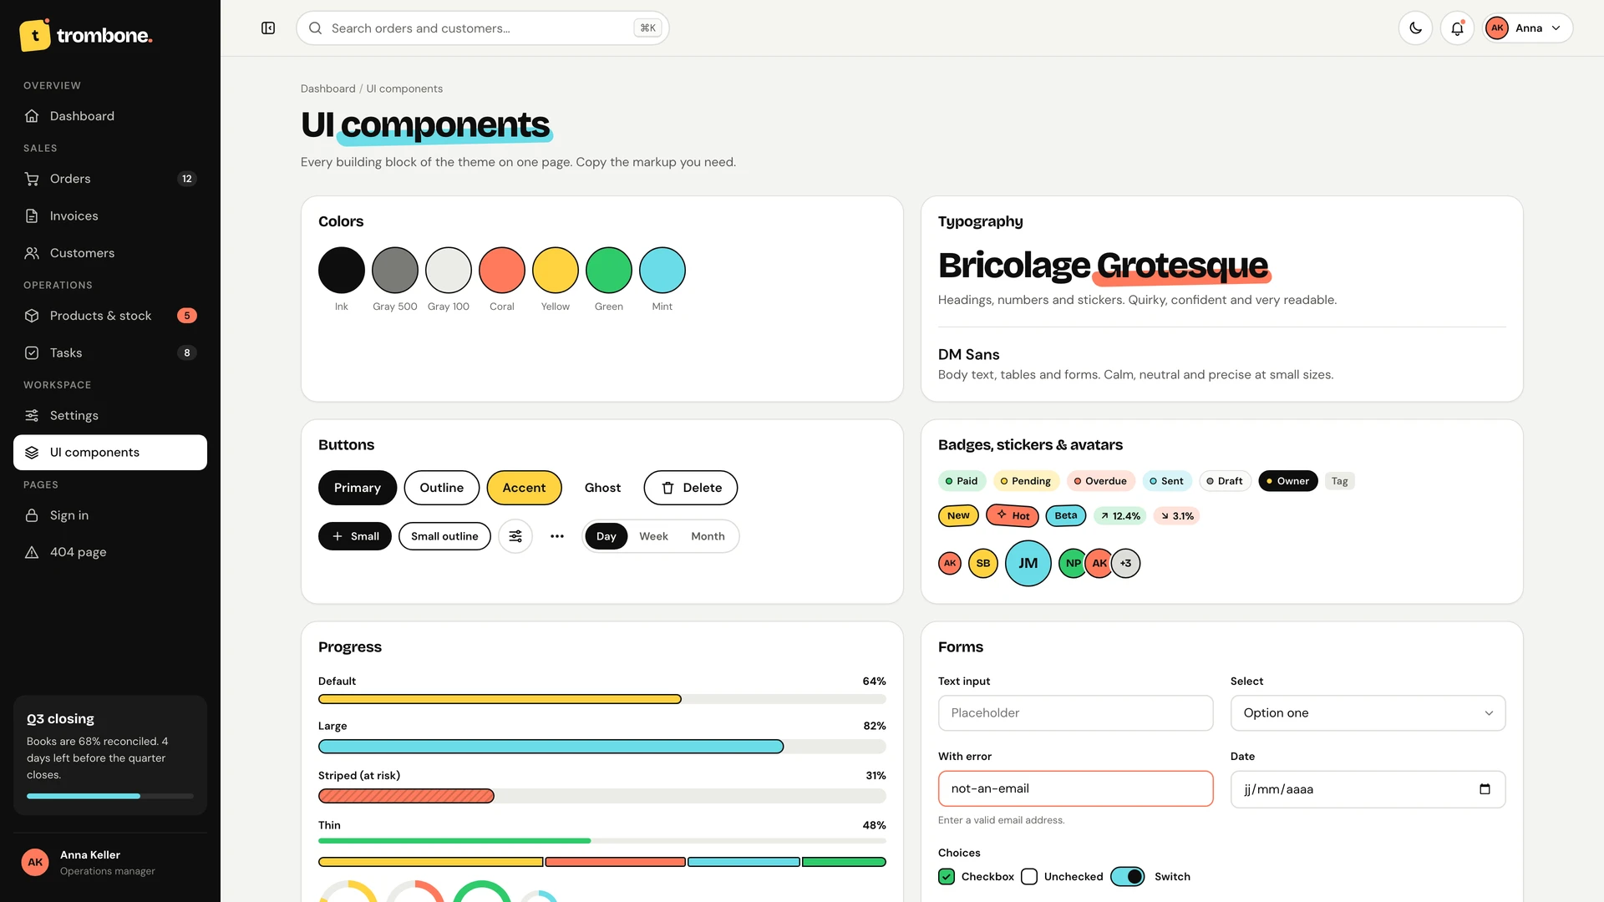The height and width of the screenshot is (902, 1604).
Task: Focus the Placeholder text input
Action: pyautogui.click(x=1075, y=713)
